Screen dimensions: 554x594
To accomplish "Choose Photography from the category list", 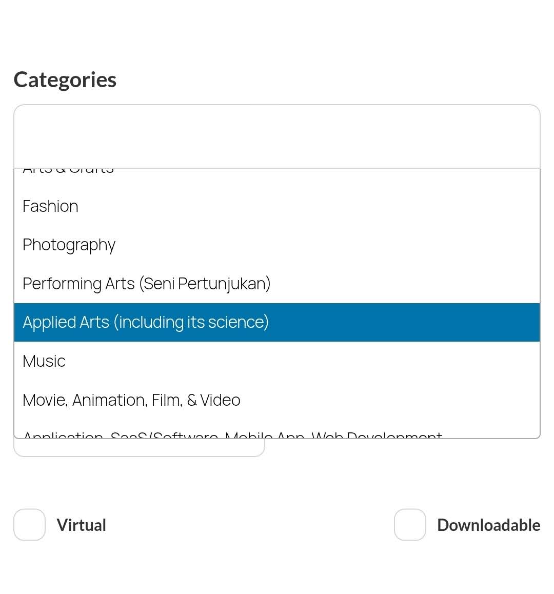I will [69, 245].
